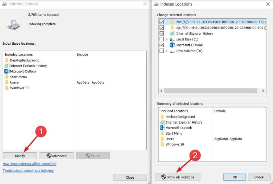This screenshot has height=184, width=273.
Task: Select the New Volume (D:) drive icon
Action: click(x=172, y=51)
